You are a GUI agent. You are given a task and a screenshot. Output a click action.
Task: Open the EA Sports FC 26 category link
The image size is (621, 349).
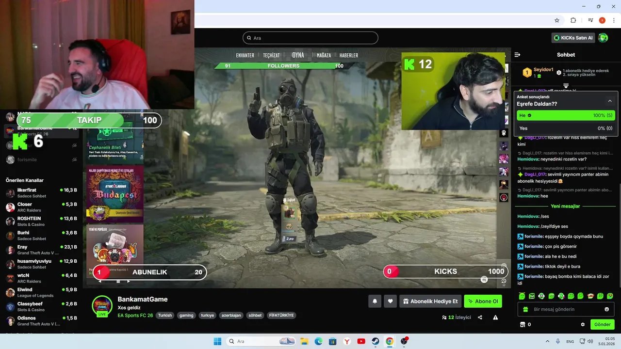135,315
